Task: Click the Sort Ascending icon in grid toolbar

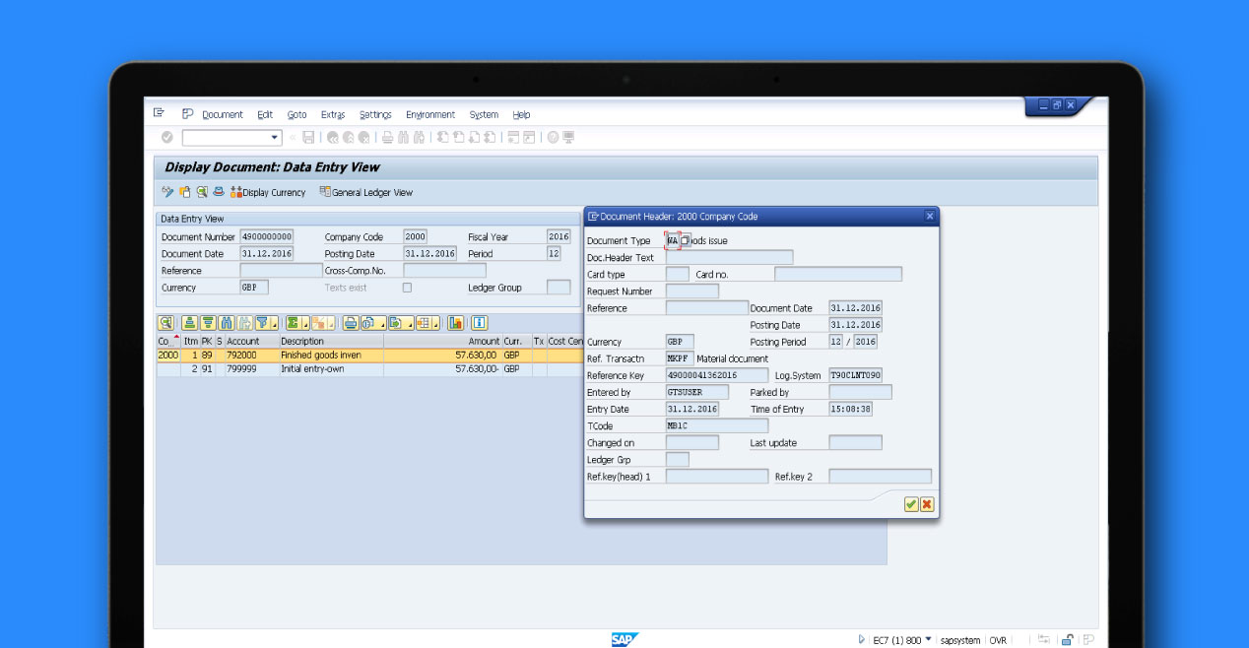Action: pos(189,323)
